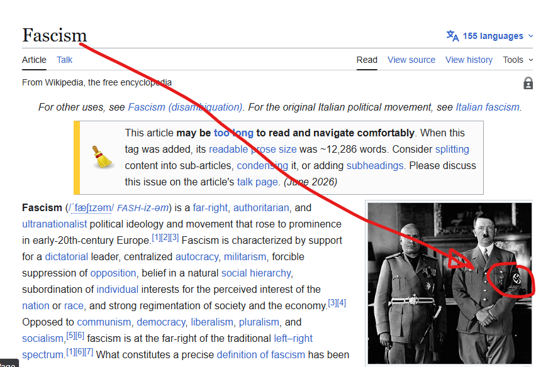The height and width of the screenshot is (367, 536).
Task: Click the page protection padlock icon
Action: (528, 83)
